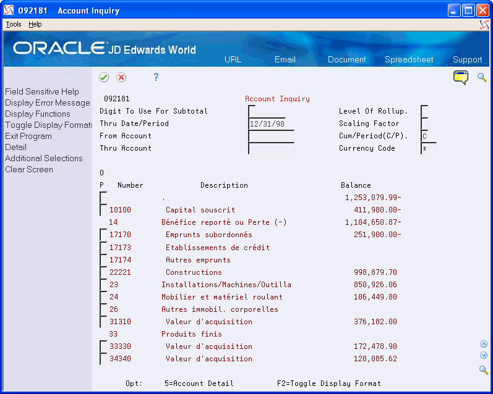This screenshot has height=394, width=493.
Task: Click 'Emprunts subordonnés' description text
Action: click(209, 235)
